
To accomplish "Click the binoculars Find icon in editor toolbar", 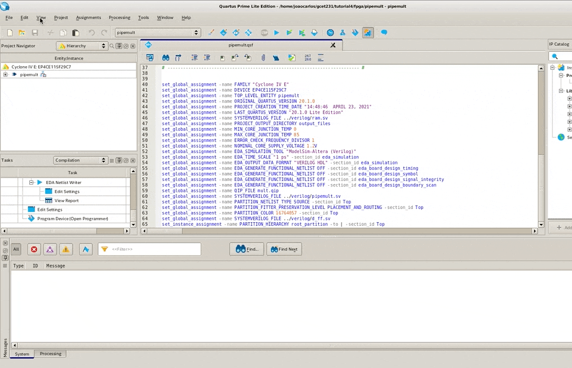I will [x=166, y=58].
